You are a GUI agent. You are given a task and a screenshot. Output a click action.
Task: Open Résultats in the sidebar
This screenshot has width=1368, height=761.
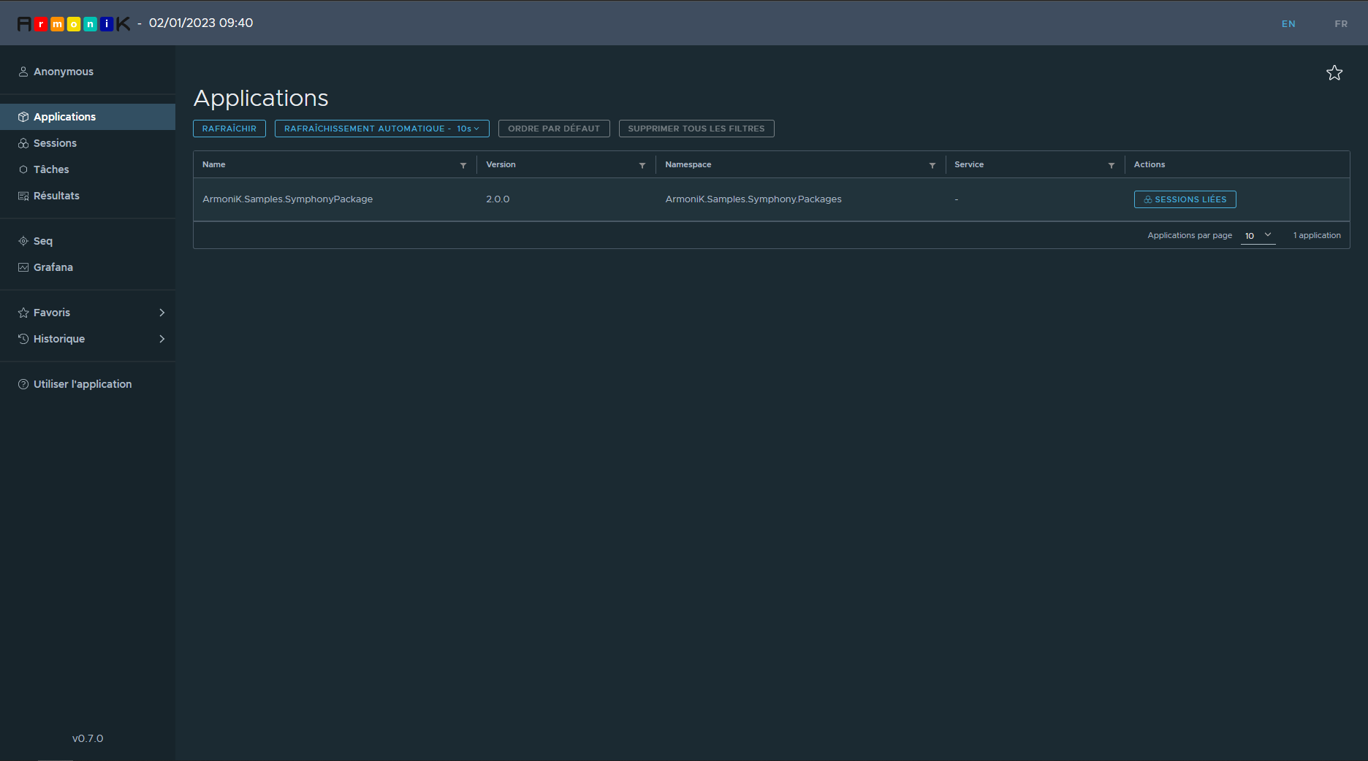tap(88, 196)
